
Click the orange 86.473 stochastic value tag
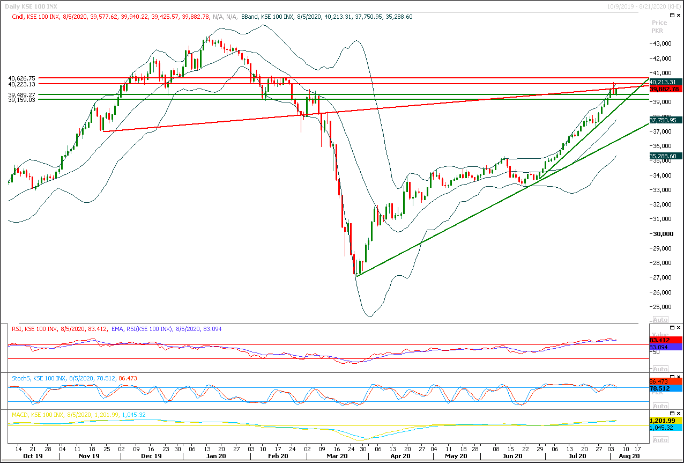[666, 381]
